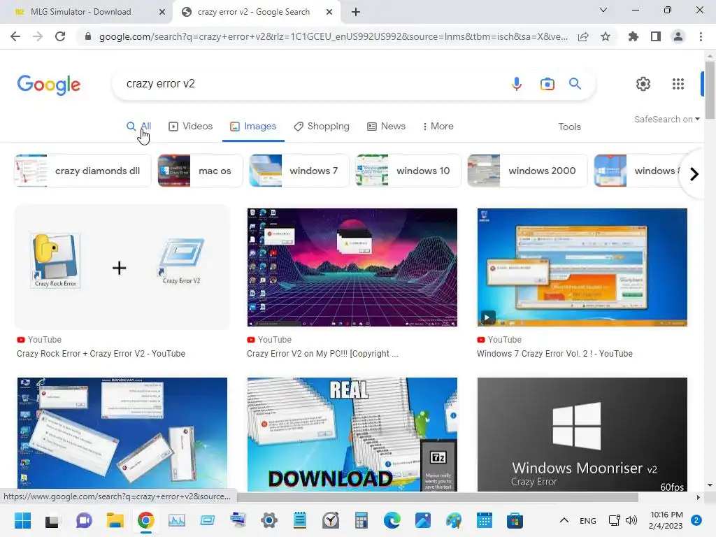Open link Crazy Rock Error + Crazy Error V2 - YouTube
This screenshot has height=537, width=716.
pyautogui.click(x=101, y=353)
